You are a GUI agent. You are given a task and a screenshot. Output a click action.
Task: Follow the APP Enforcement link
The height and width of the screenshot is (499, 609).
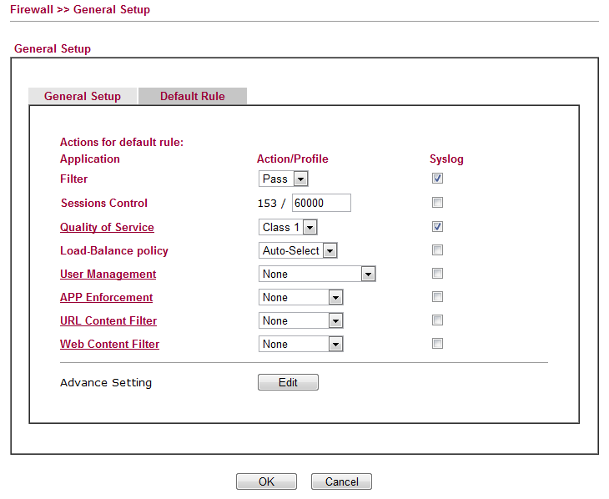106,297
